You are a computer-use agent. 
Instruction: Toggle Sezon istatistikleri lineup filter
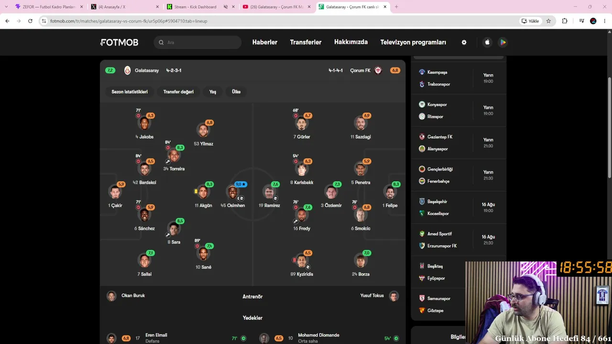tap(130, 92)
